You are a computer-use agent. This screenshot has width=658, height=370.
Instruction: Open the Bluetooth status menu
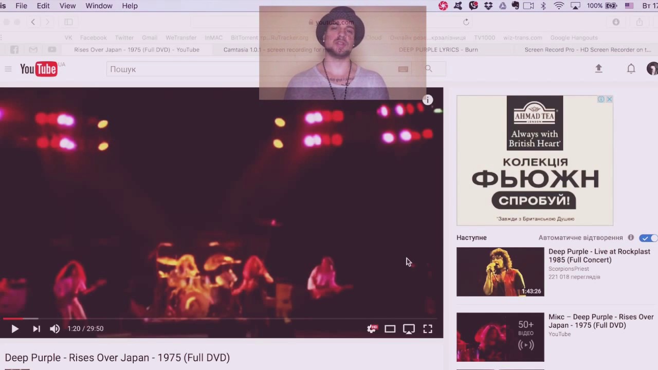coord(543,6)
